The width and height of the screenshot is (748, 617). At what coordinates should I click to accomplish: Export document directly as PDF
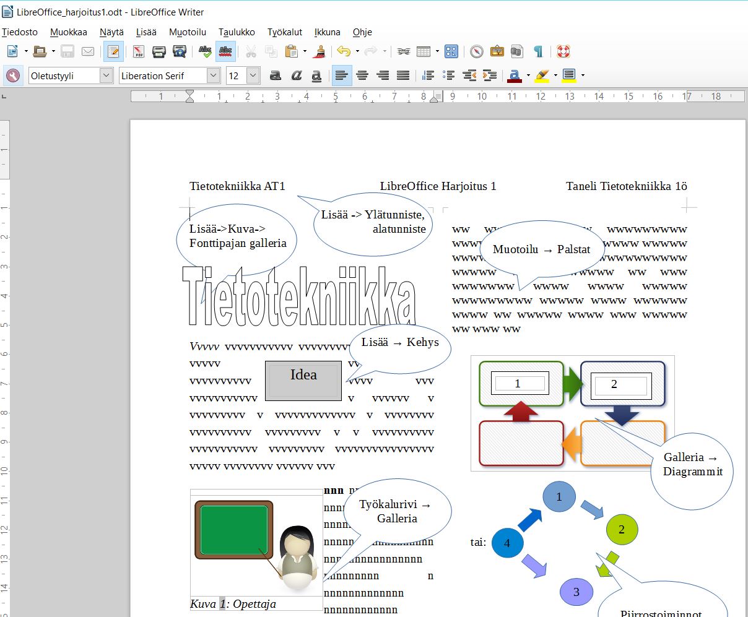coord(139,51)
